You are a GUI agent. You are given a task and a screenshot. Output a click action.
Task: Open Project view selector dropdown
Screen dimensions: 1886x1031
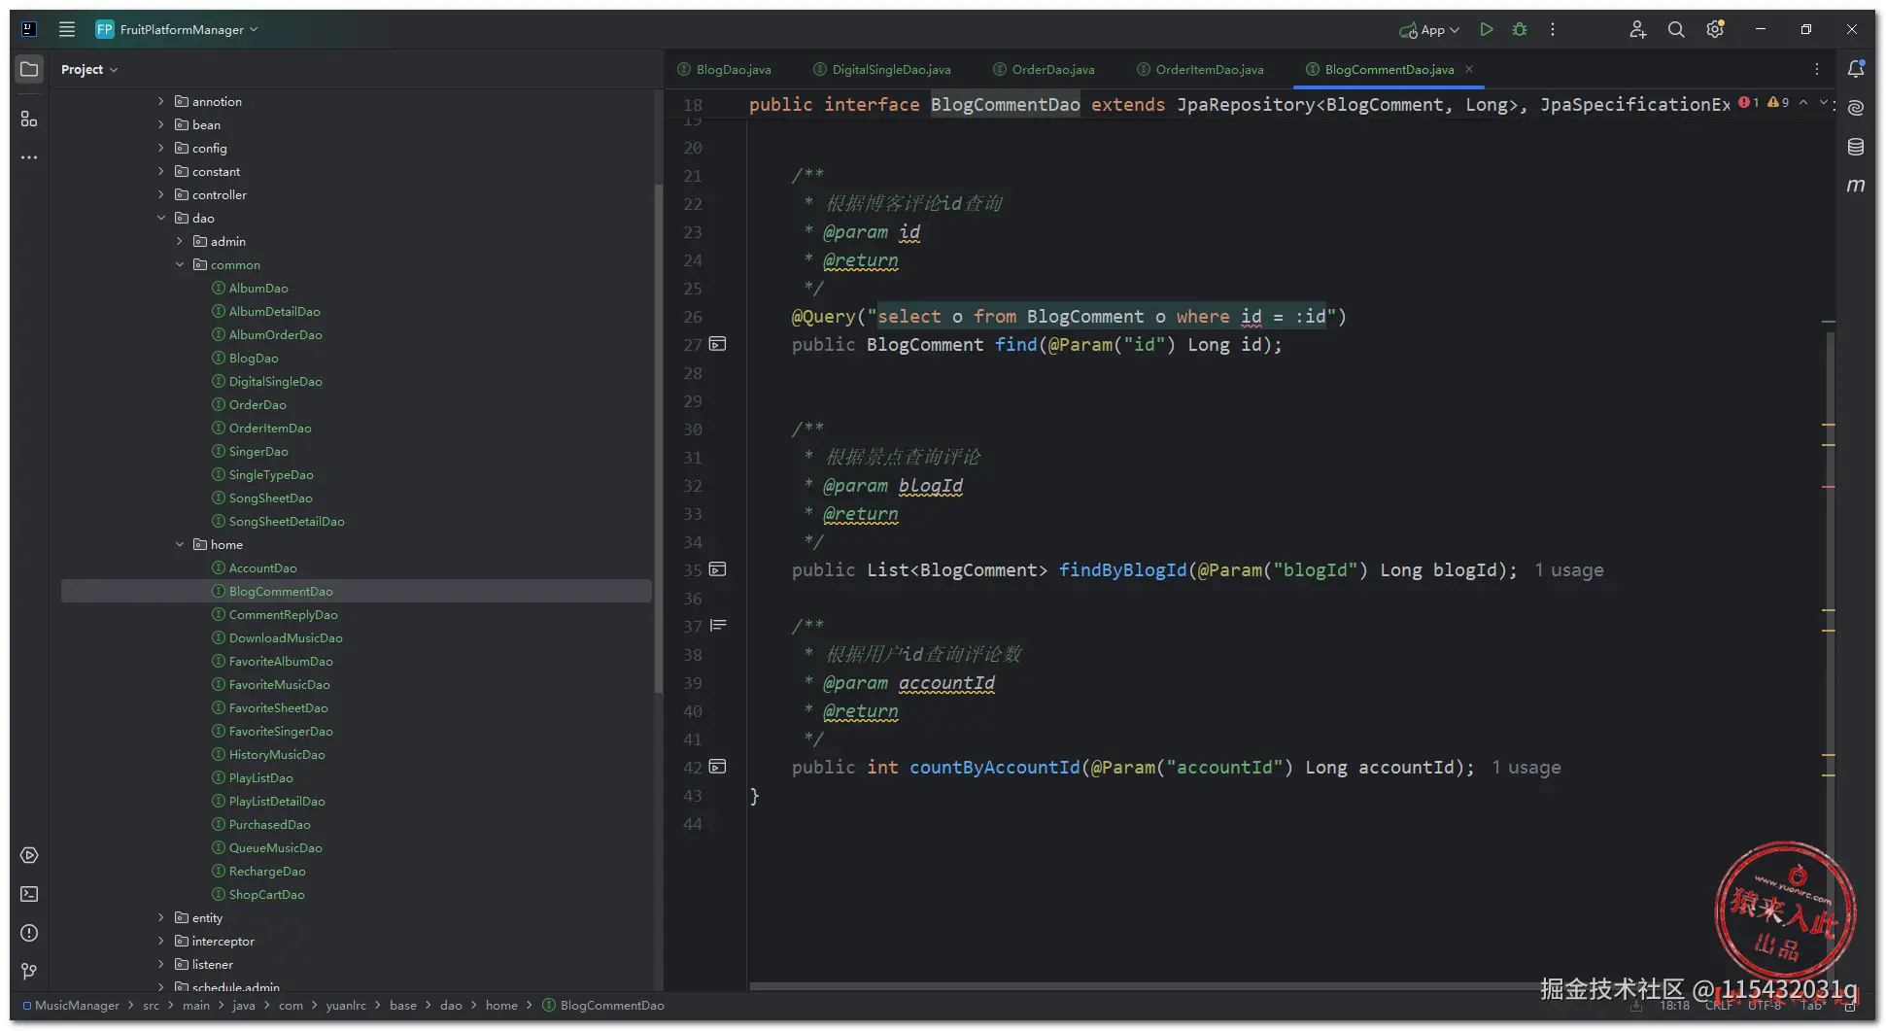click(x=89, y=69)
